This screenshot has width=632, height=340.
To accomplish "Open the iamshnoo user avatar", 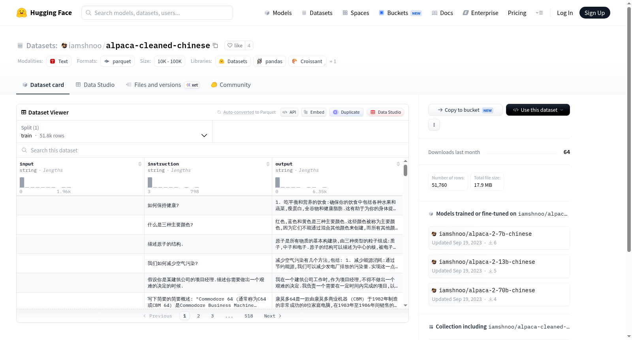I will [x=64, y=45].
